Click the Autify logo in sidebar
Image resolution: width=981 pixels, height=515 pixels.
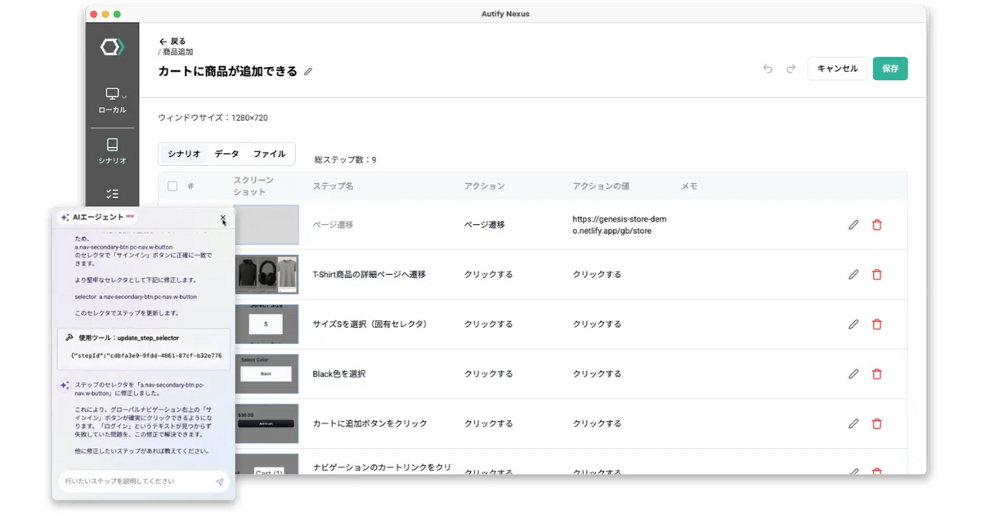click(x=112, y=47)
